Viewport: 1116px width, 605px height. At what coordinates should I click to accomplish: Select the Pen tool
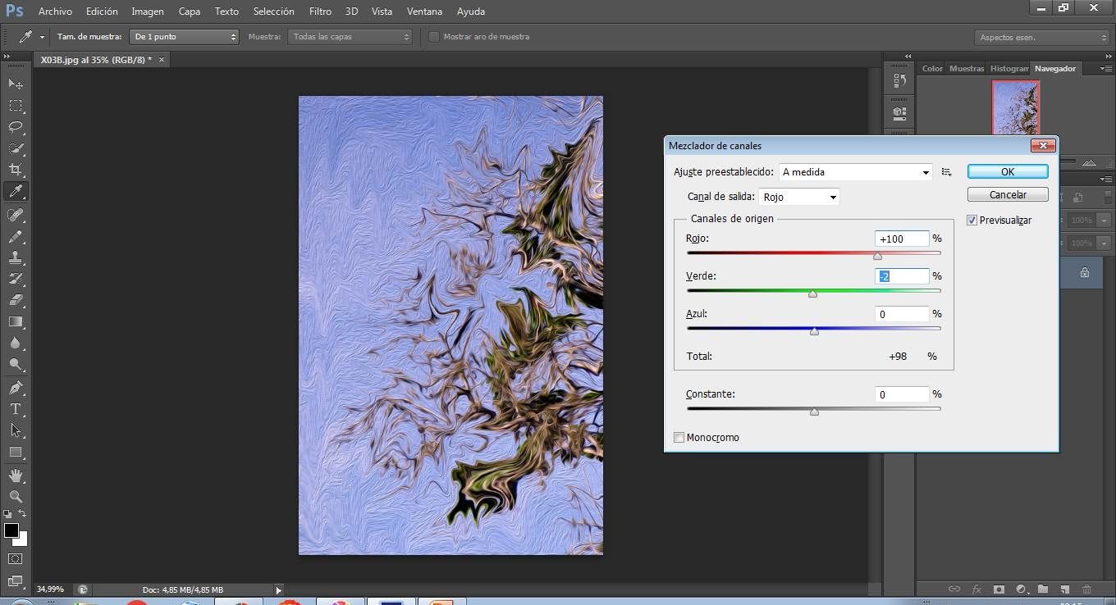[x=15, y=387]
